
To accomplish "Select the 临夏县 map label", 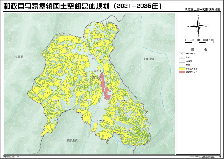I will coord(19,57).
